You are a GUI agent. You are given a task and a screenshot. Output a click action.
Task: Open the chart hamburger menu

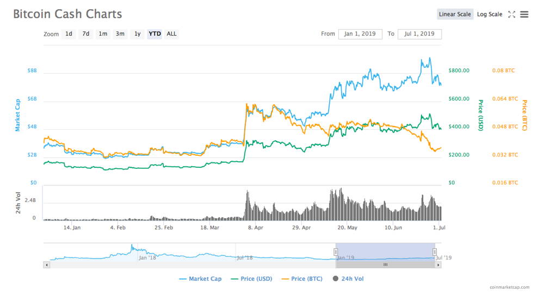[524, 14]
